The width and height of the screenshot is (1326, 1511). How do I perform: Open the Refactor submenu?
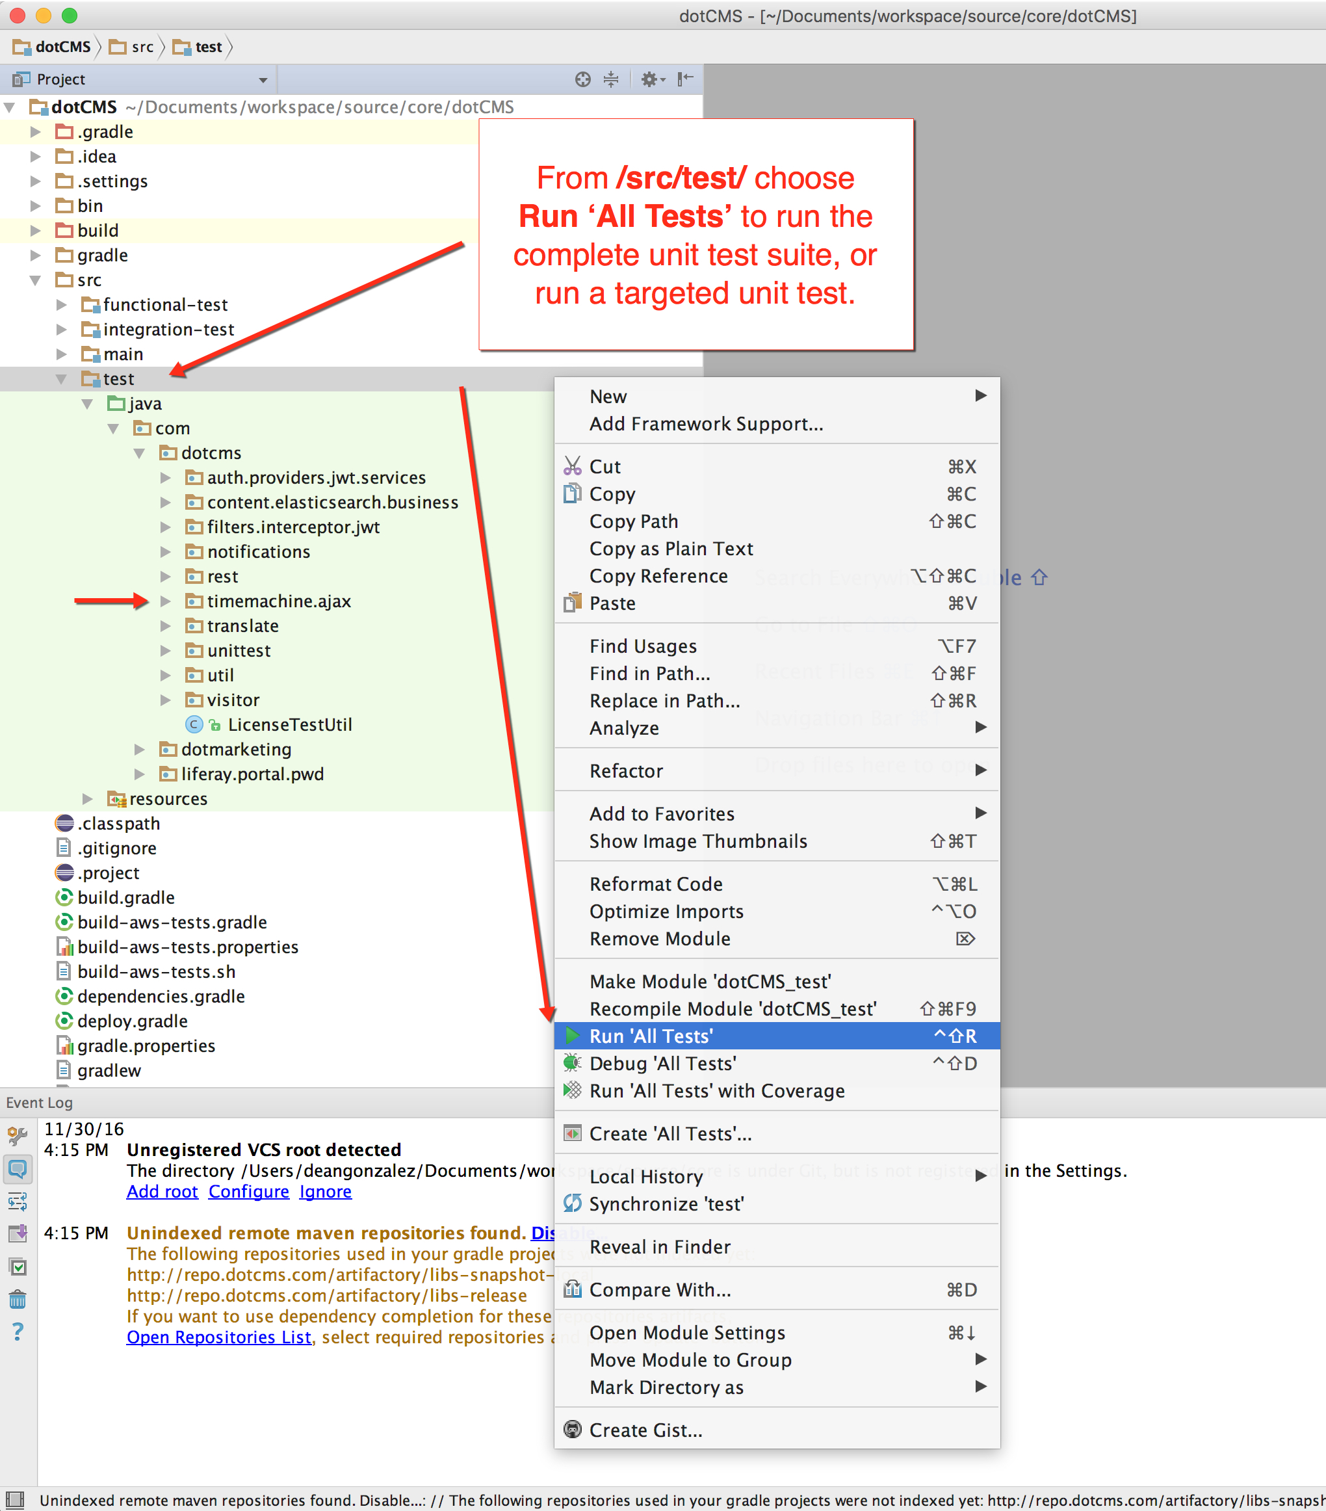pos(777,770)
